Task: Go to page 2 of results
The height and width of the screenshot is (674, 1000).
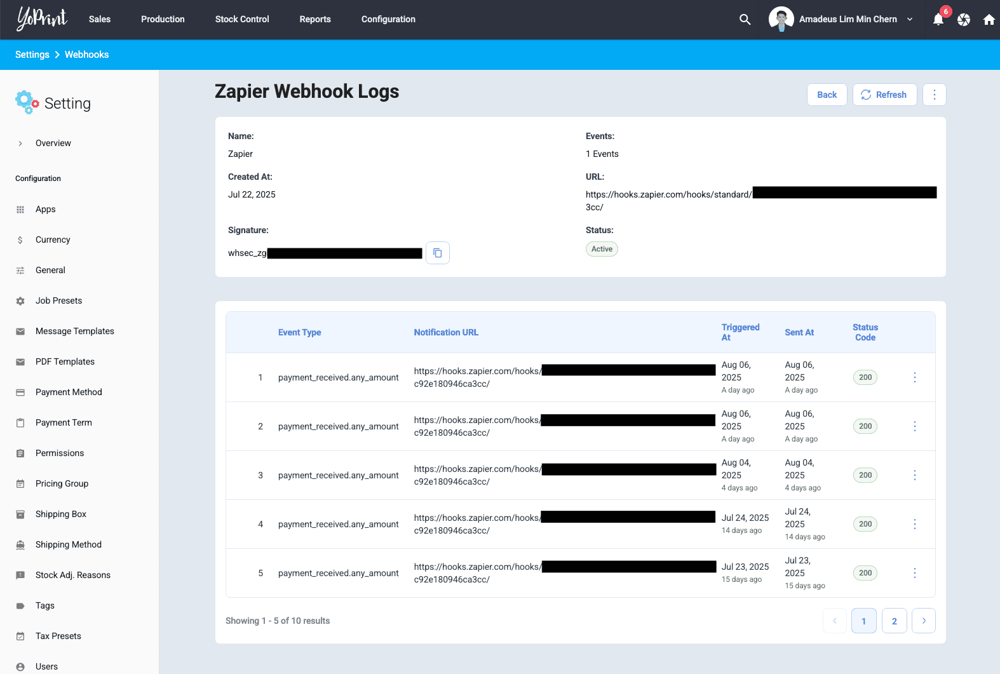Action: pyautogui.click(x=894, y=621)
